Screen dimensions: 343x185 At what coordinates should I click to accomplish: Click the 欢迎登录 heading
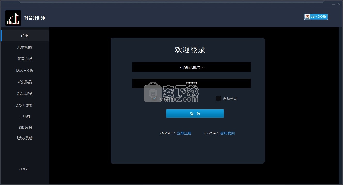[x=190, y=50]
